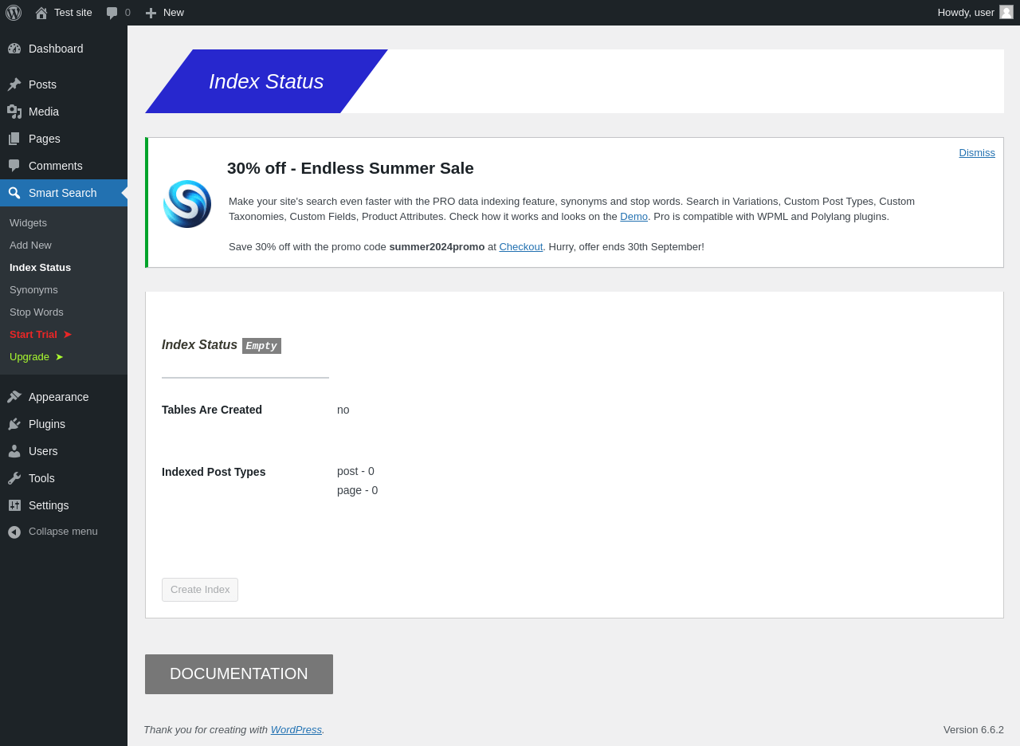The width and height of the screenshot is (1020, 746).
Task: Click the Settings sliders icon
Action: [14, 505]
